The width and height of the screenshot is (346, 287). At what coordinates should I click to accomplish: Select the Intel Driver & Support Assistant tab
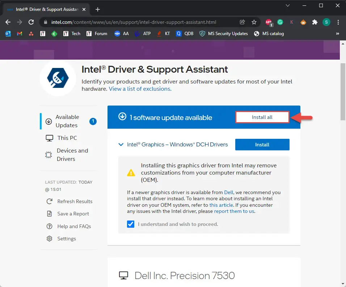46,9
